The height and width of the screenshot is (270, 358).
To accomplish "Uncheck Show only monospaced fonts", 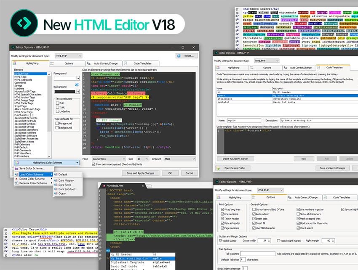I will click(x=94, y=164).
